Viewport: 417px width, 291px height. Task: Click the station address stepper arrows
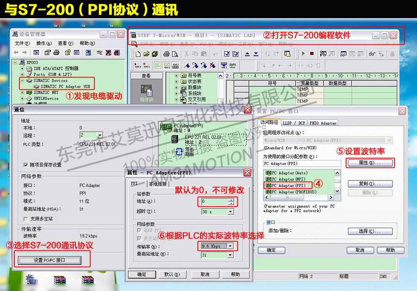pos(230,202)
